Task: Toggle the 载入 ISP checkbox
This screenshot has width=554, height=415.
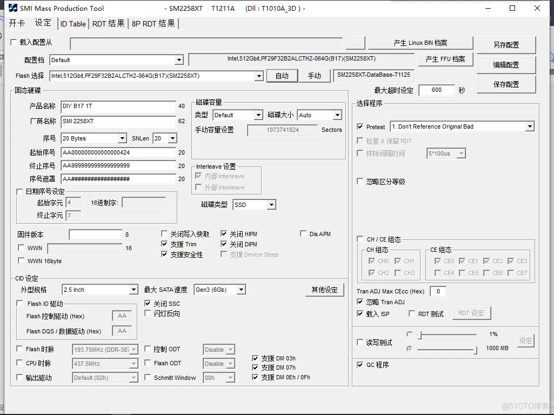Action: (360, 313)
